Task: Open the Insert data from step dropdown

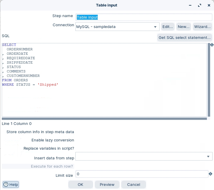Action: click(208, 156)
